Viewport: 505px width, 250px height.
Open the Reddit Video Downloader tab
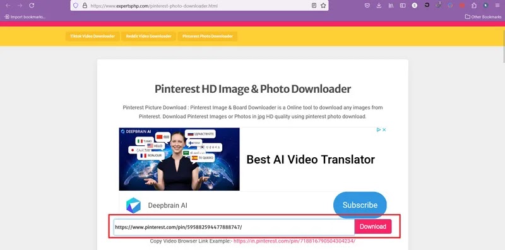[x=148, y=37]
